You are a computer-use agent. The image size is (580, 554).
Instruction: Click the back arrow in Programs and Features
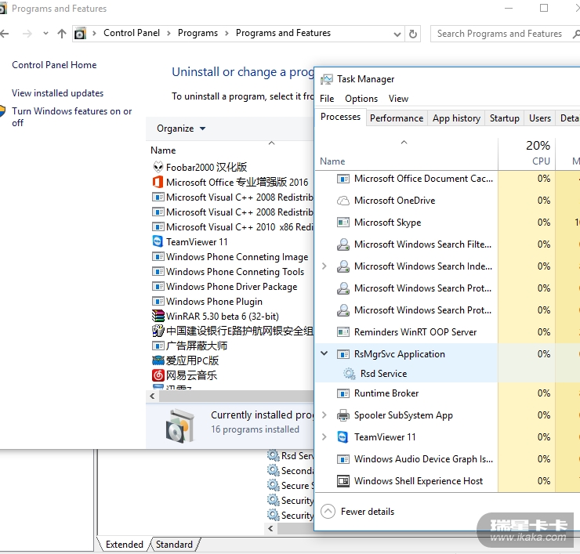[5, 34]
